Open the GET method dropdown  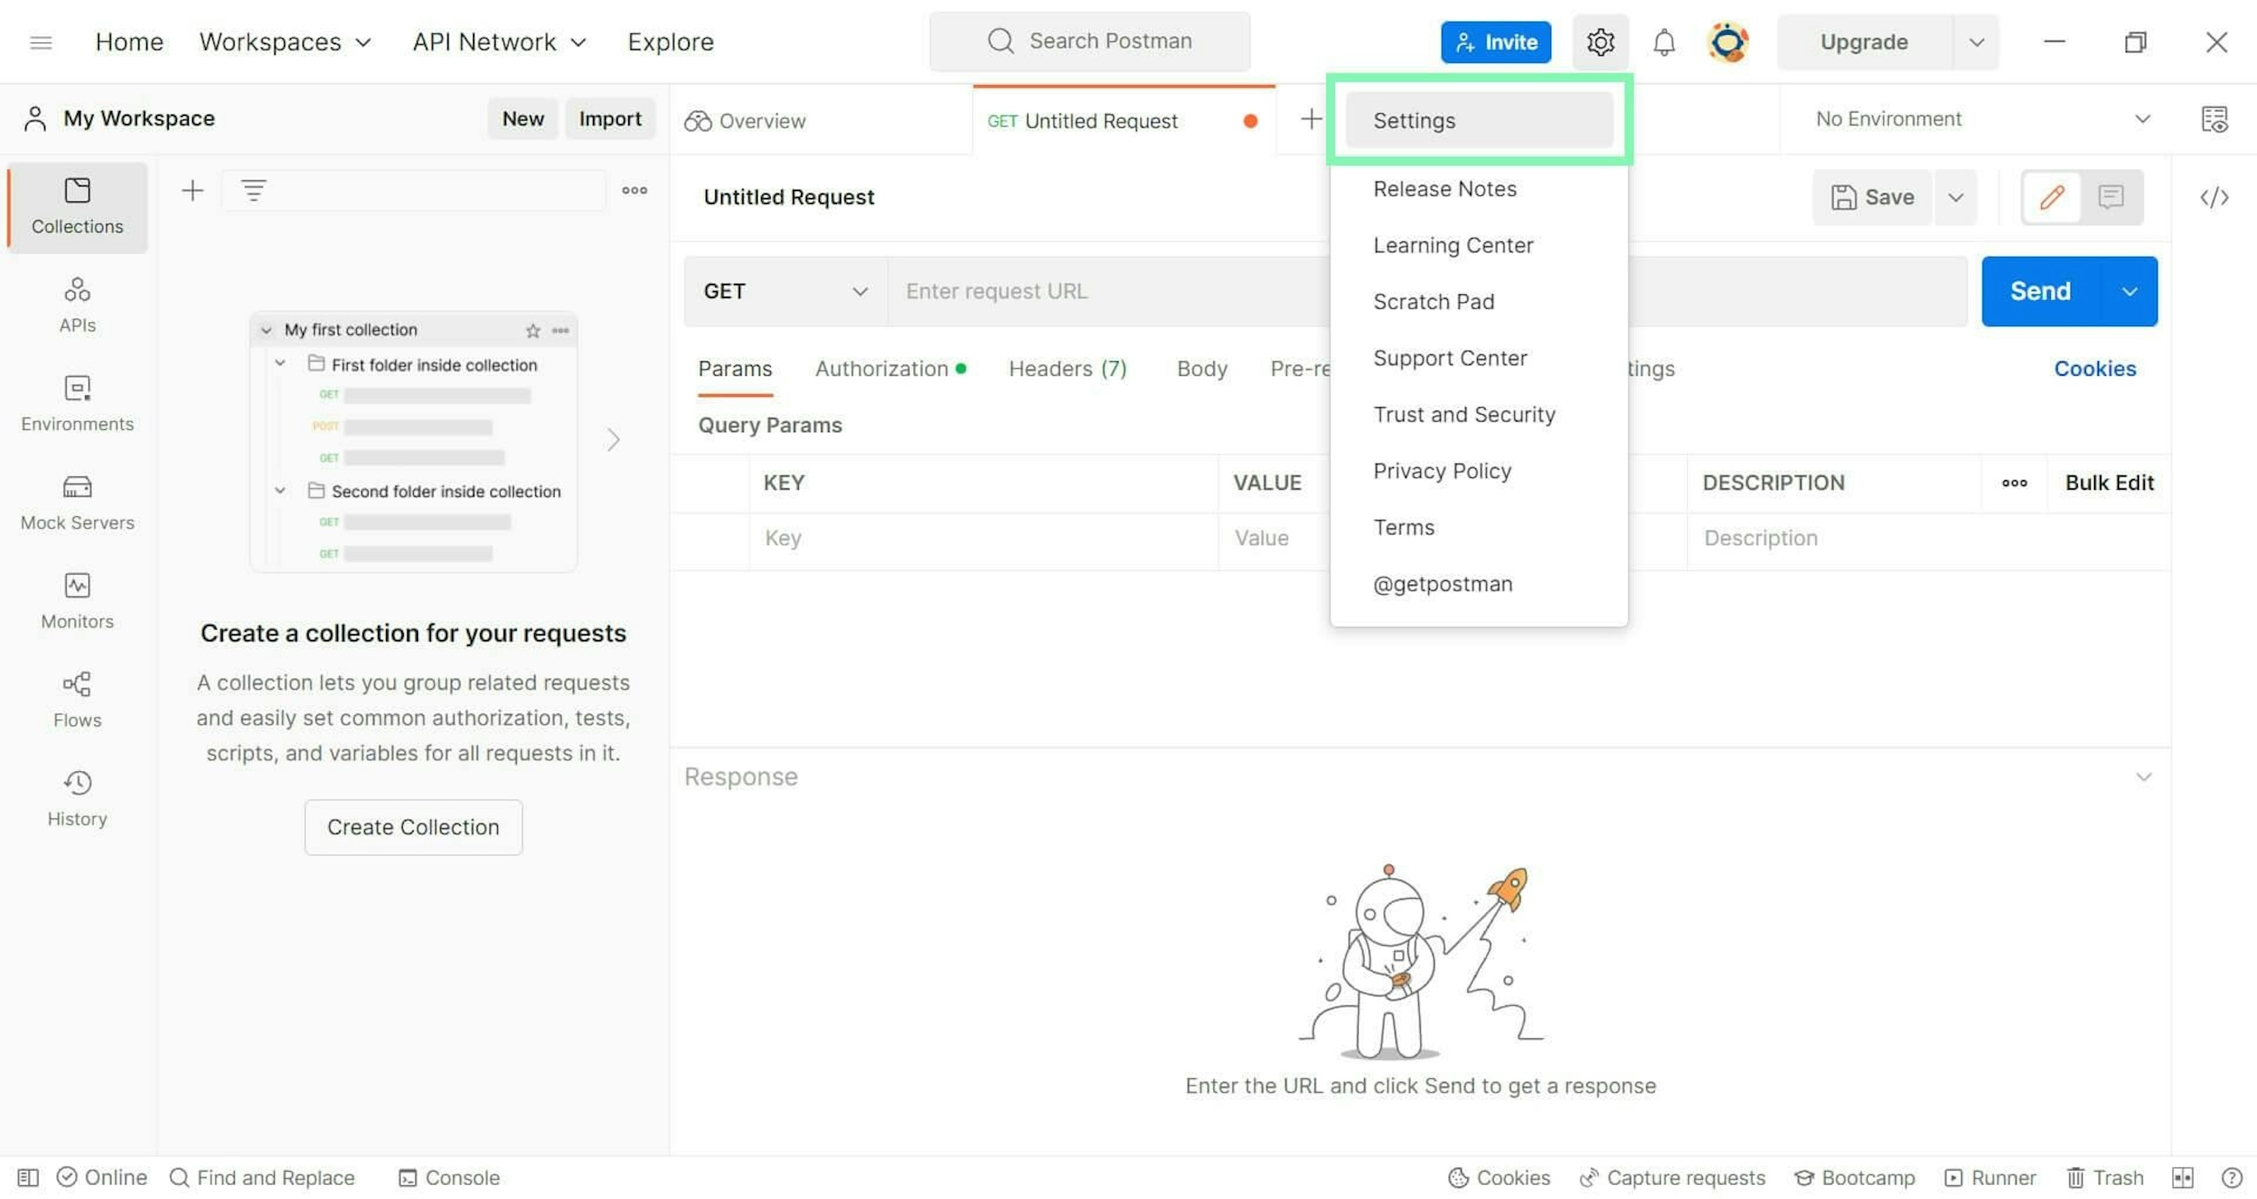(785, 291)
